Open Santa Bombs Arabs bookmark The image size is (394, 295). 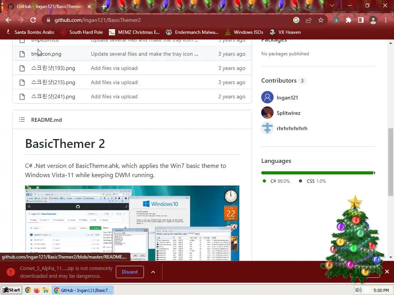tap(30, 32)
